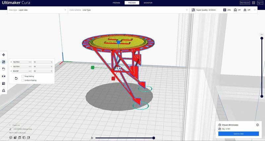The width and height of the screenshot is (265, 141).
Task: Click the '5 hours 58 minutes' print time text
Action: (x=230, y=125)
